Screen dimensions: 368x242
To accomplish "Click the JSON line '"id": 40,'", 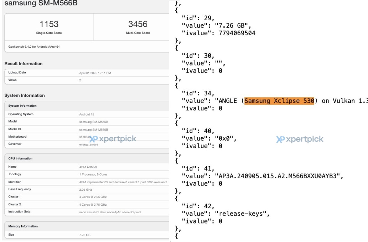I will (198, 131).
